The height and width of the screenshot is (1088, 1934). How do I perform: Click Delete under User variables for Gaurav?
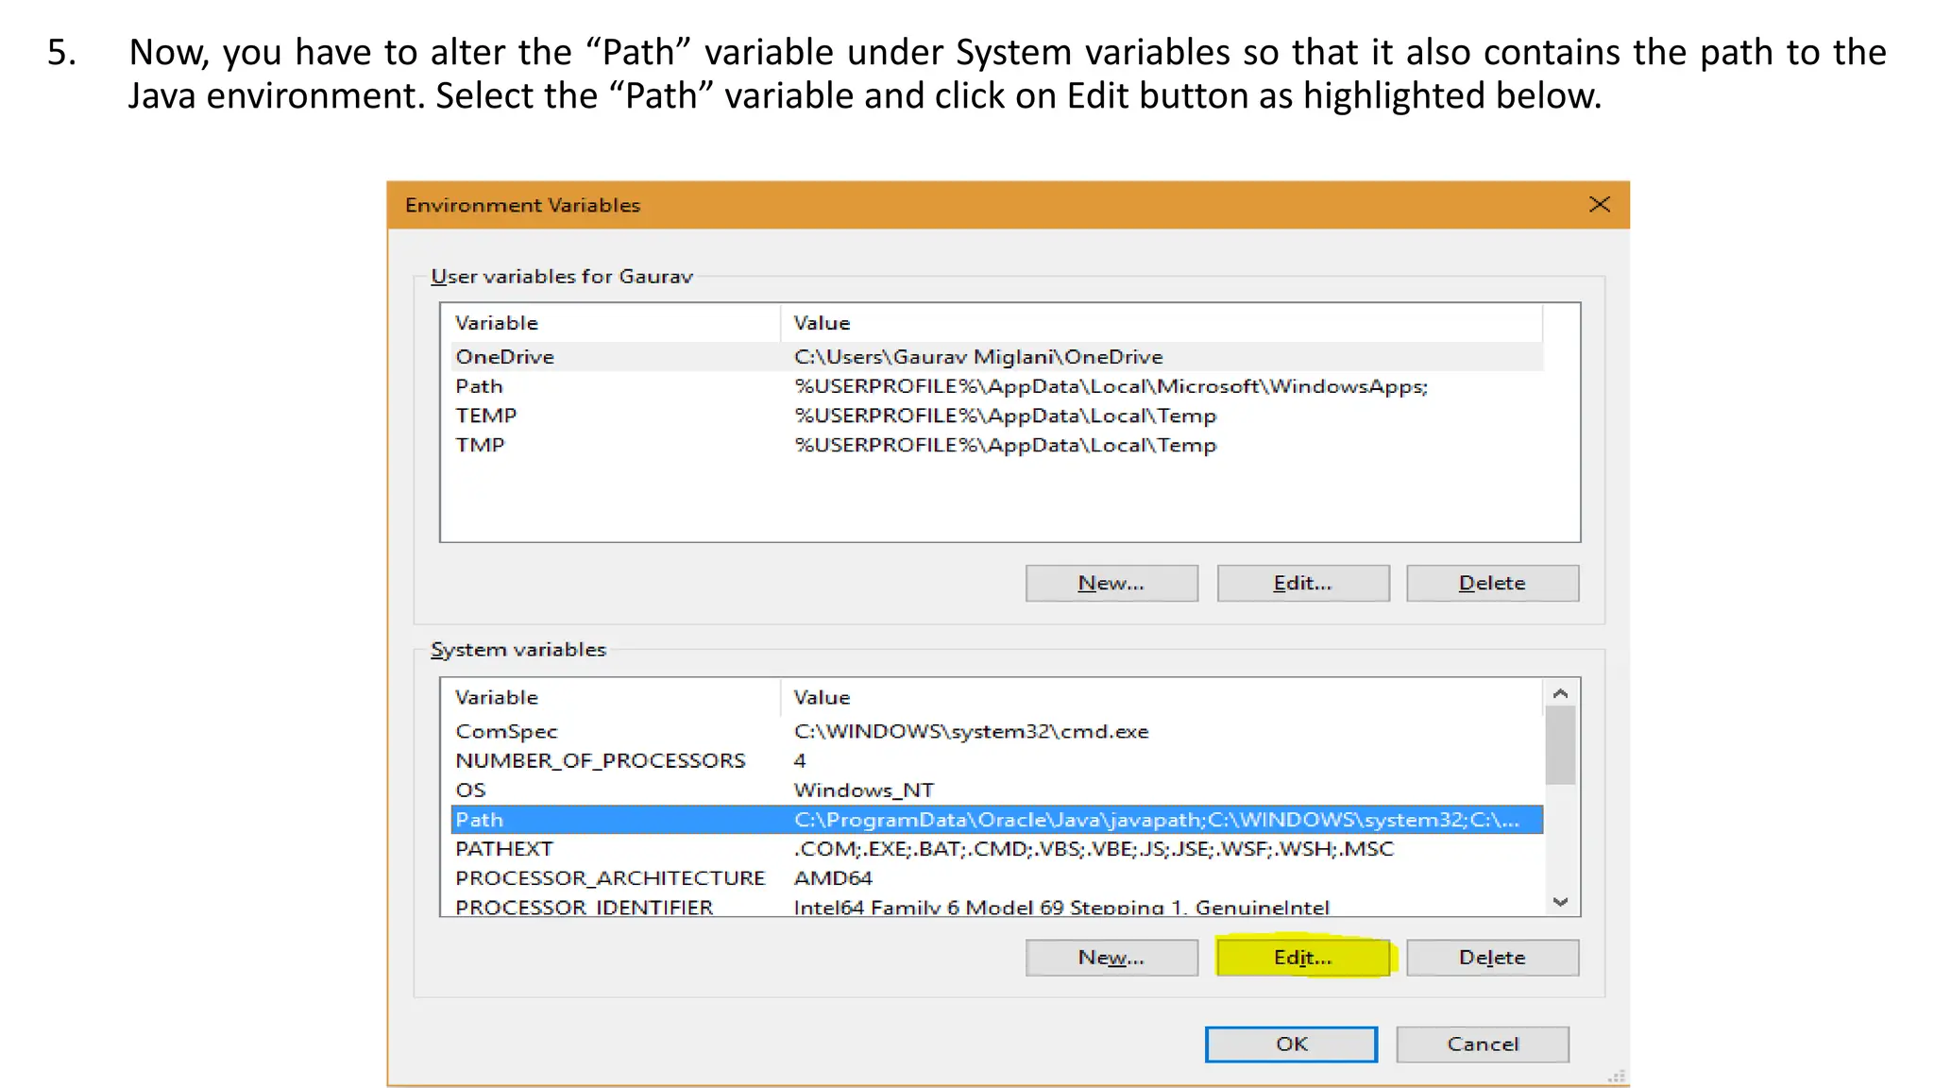pos(1492,583)
